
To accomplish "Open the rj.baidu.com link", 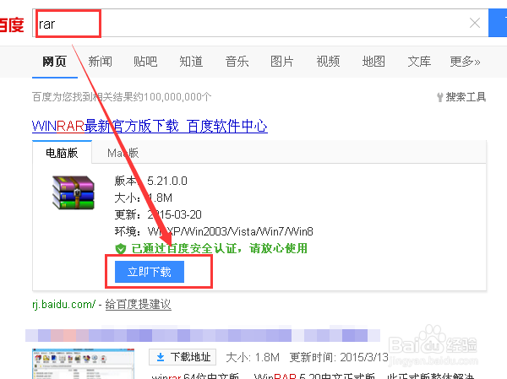I will click(x=64, y=305).
